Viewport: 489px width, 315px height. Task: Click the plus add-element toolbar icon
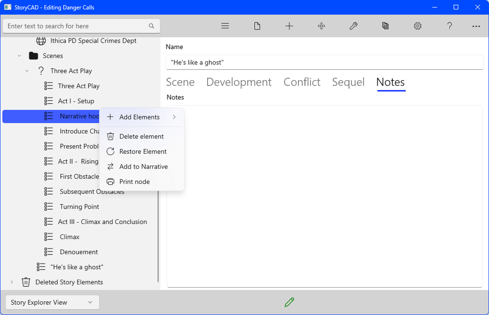click(289, 26)
